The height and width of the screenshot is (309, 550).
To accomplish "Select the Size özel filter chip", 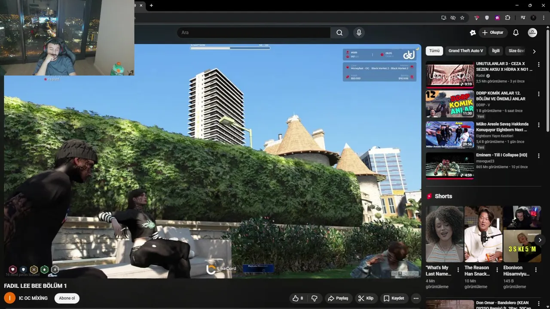I will tap(516, 51).
